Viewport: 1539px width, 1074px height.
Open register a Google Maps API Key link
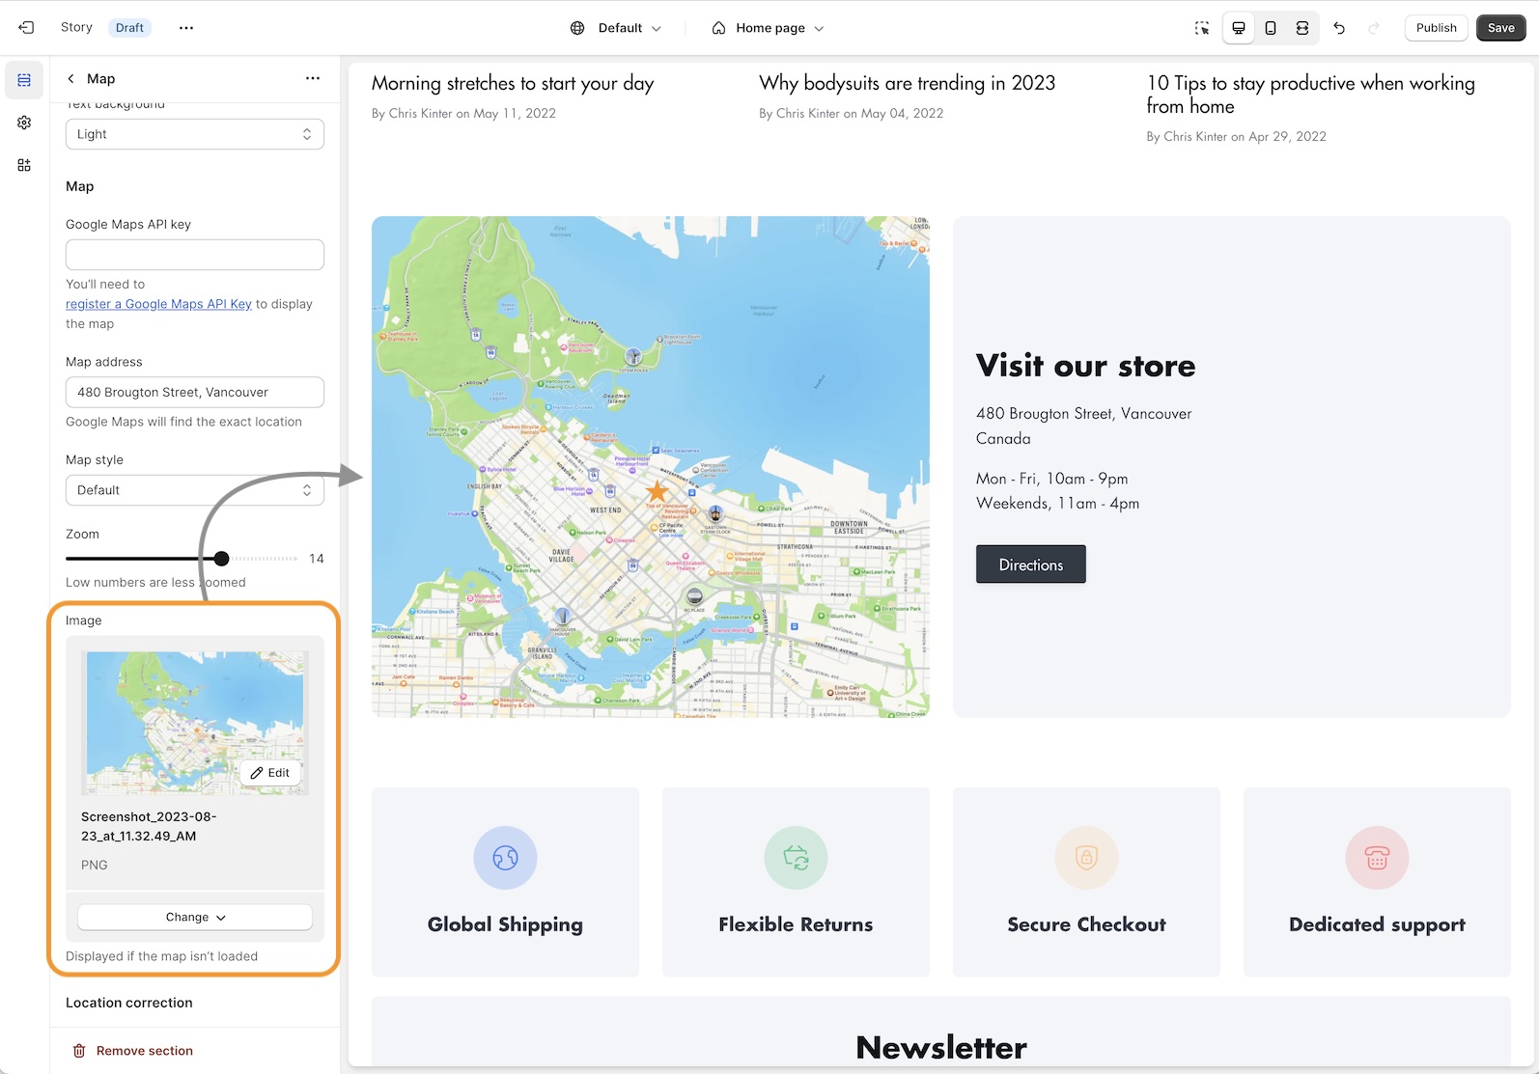(x=158, y=304)
